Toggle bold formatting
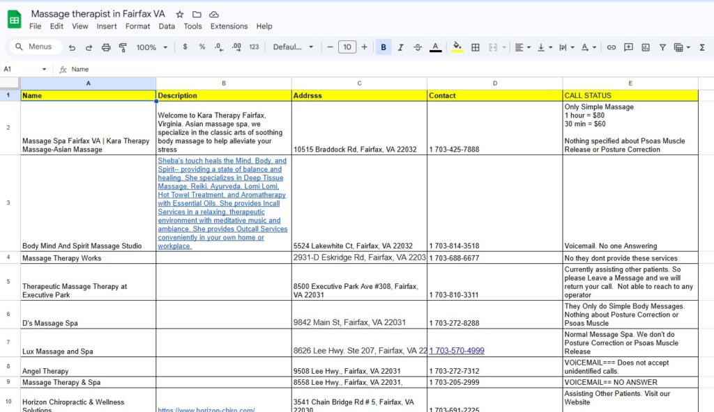Viewport: 714px width, 412px height. [383, 47]
